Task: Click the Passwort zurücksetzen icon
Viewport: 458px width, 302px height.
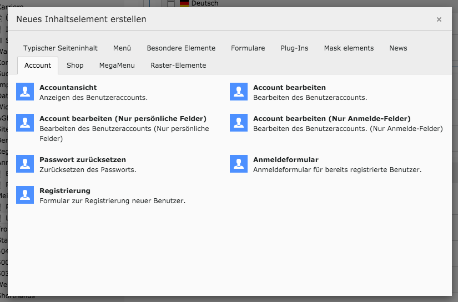Action: pyautogui.click(x=25, y=164)
